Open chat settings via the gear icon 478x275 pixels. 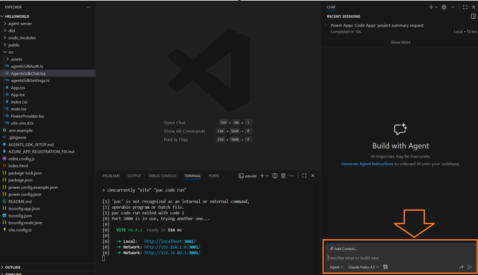click(x=444, y=7)
